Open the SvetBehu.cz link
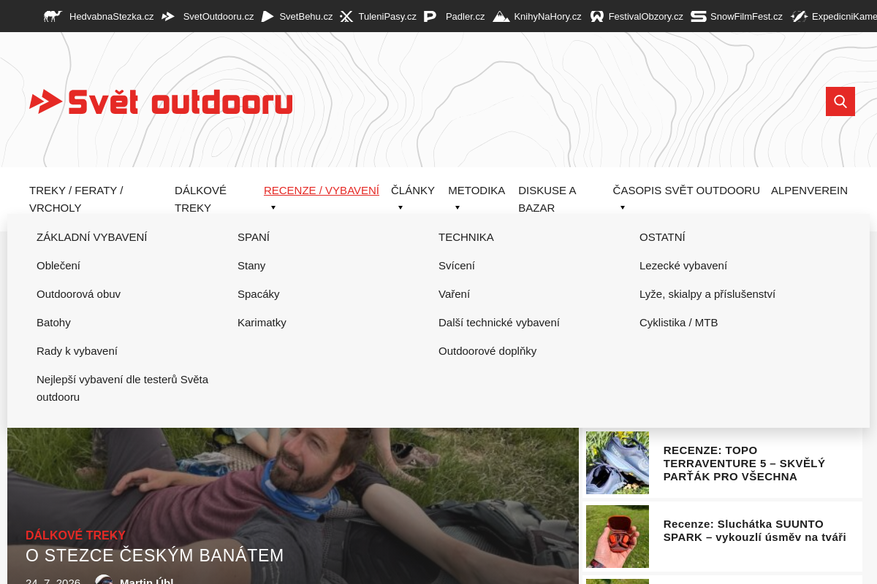This screenshot has height=584, width=877. [x=306, y=16]
